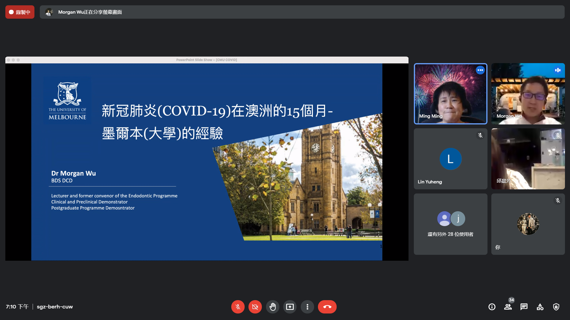Show the participants list of 34 people

coord(508,307)
